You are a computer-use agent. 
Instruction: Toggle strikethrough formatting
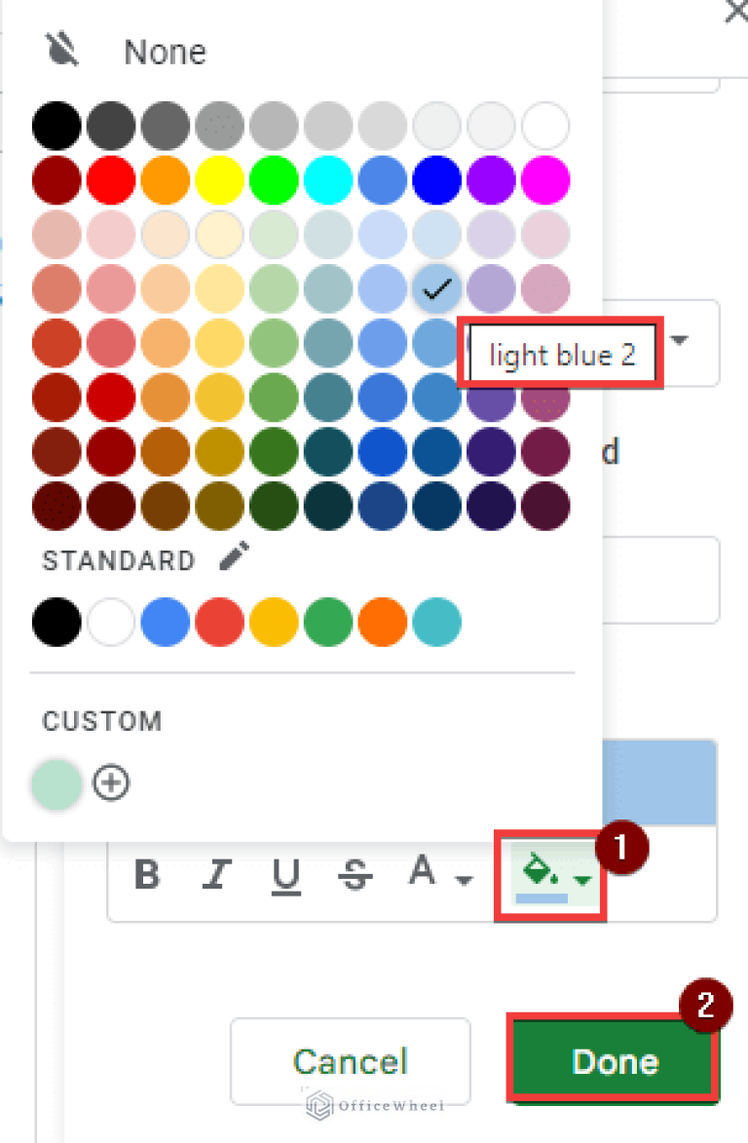[x=355, y=875]
